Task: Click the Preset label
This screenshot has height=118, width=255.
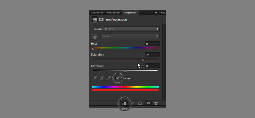Action: click(x=98, y=29)
